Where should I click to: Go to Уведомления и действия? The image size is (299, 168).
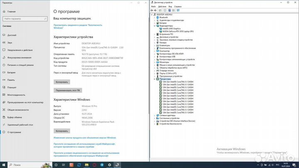point(20,50)
